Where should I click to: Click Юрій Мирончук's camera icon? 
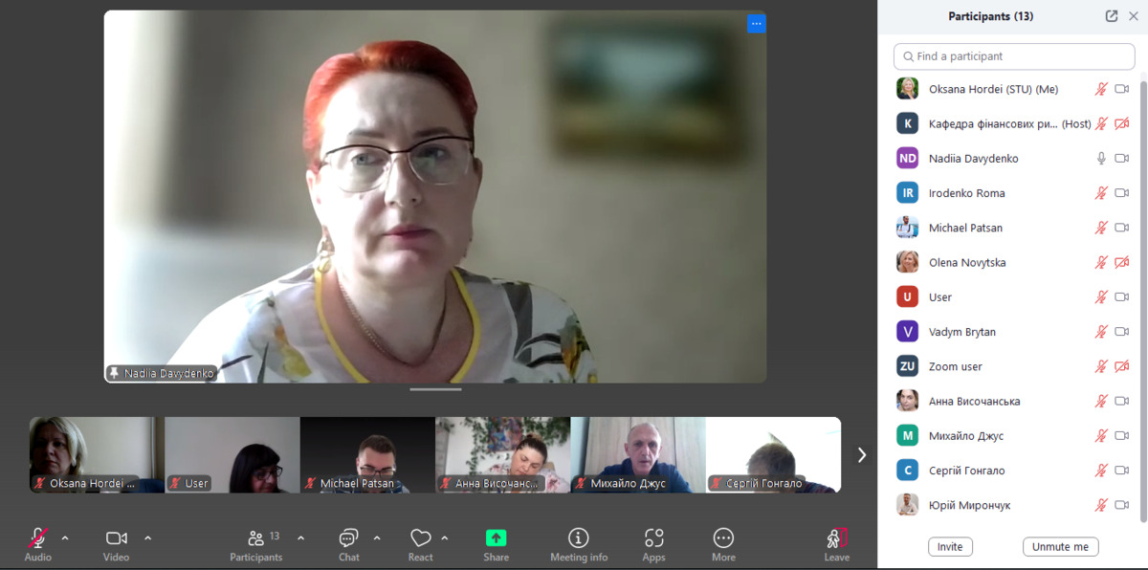1122,505
